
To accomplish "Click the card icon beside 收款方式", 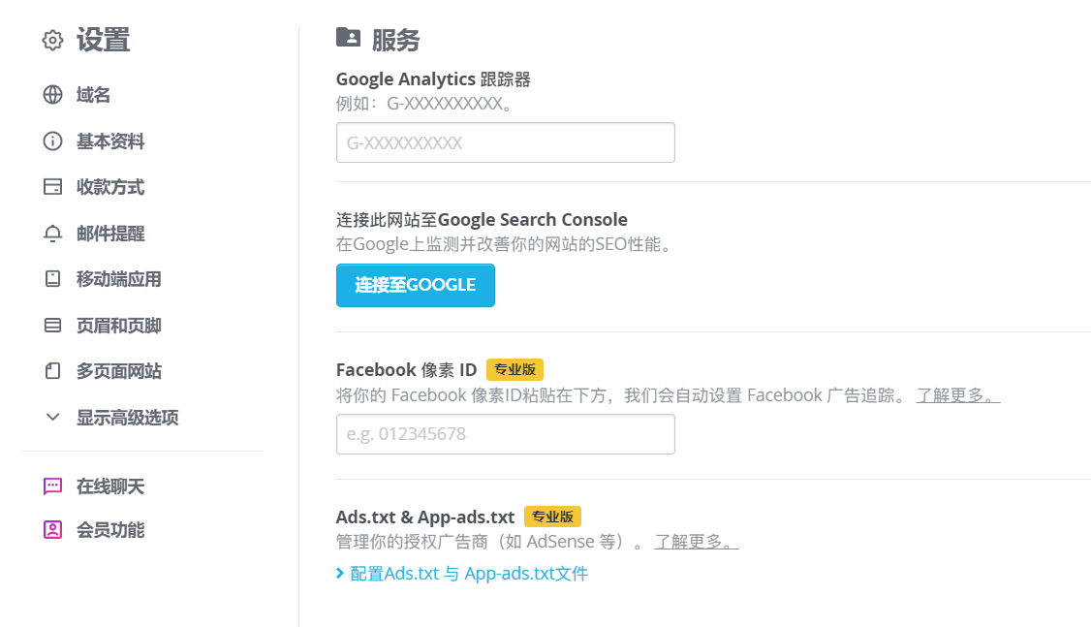I will [52, 186].
